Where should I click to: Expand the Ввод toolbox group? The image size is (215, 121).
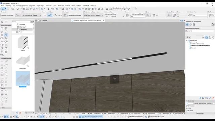(x=6, y=108)
